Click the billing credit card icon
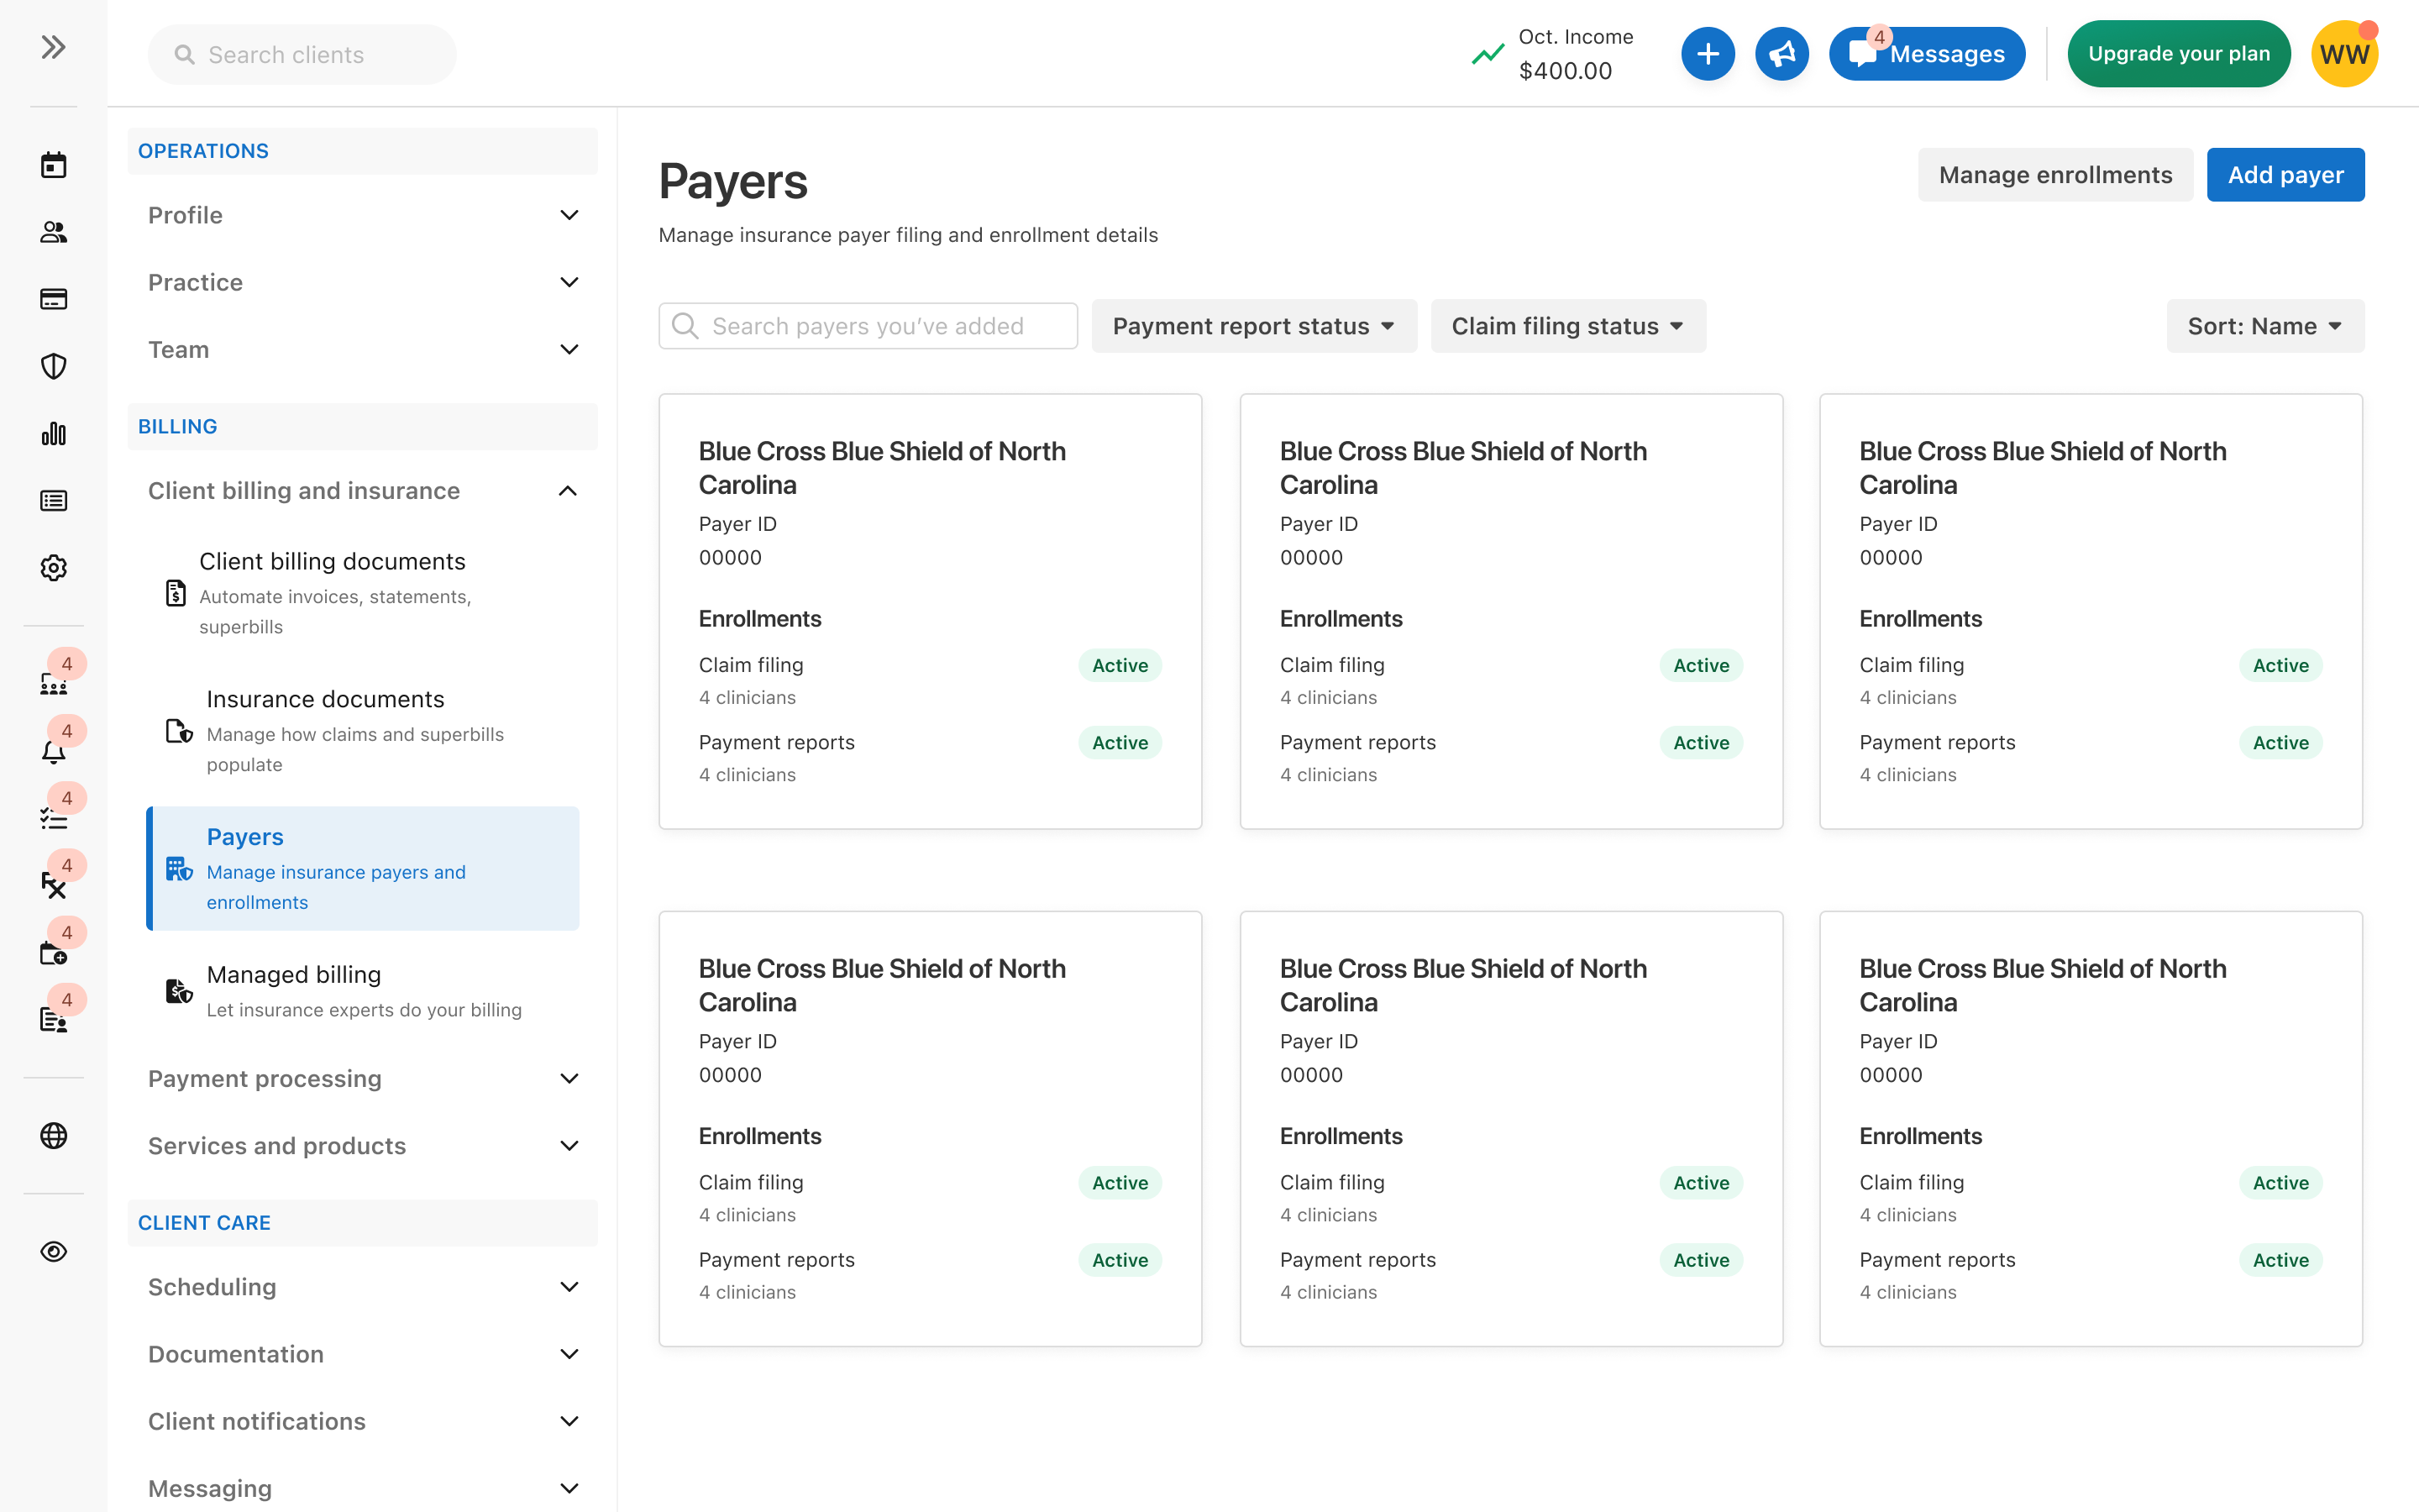This screenshot has height=1512, width=2419. (53, 299)
